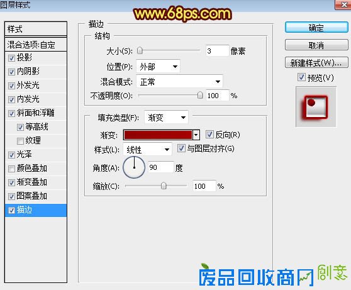Select 混合选项:自定 blending options
The image size is (351, 290).
coord(36,45)
